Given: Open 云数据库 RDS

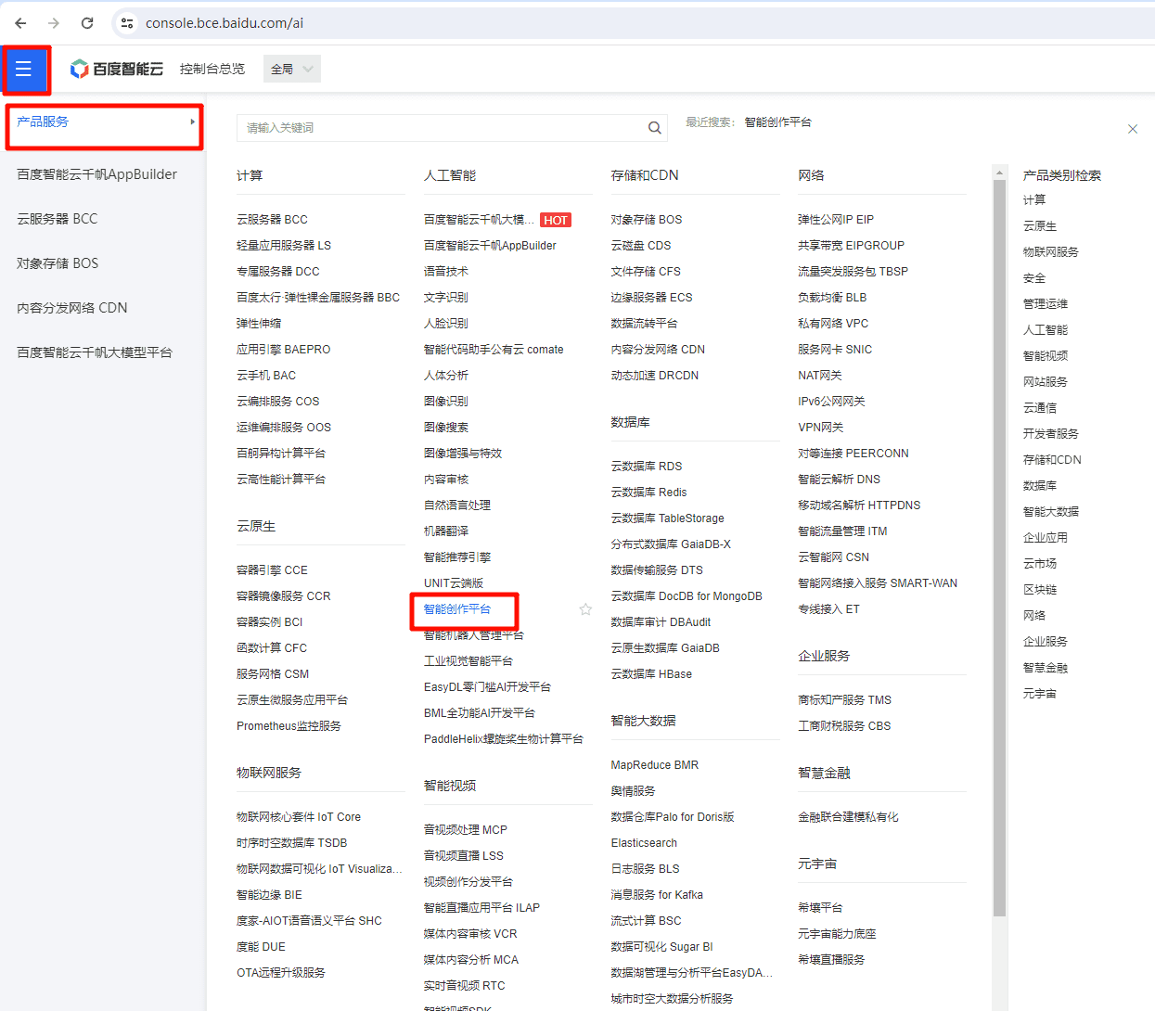Looking at the screenshot, I should 647,467.
